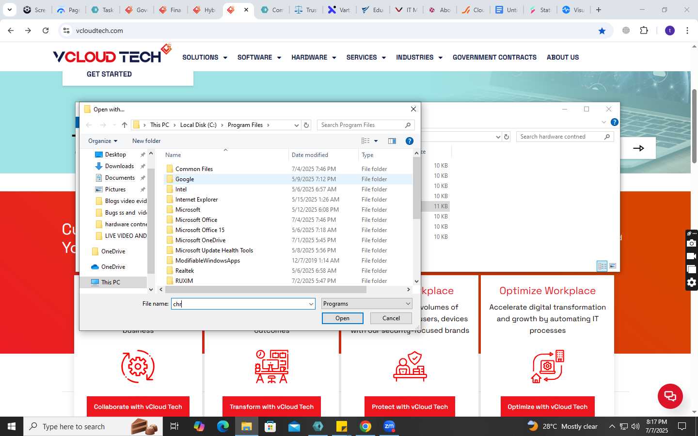Bookmark this page with the star icon
The image size is (698, 436).
click(x=602, y=31)
